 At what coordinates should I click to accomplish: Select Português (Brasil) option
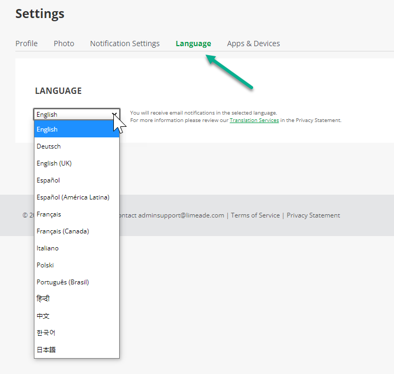pos(77,282)
